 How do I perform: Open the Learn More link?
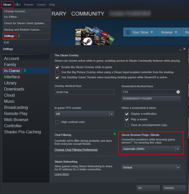(x=62, y=174)
